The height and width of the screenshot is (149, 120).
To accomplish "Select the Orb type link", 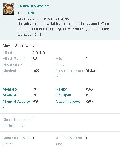I will [31, 13].
